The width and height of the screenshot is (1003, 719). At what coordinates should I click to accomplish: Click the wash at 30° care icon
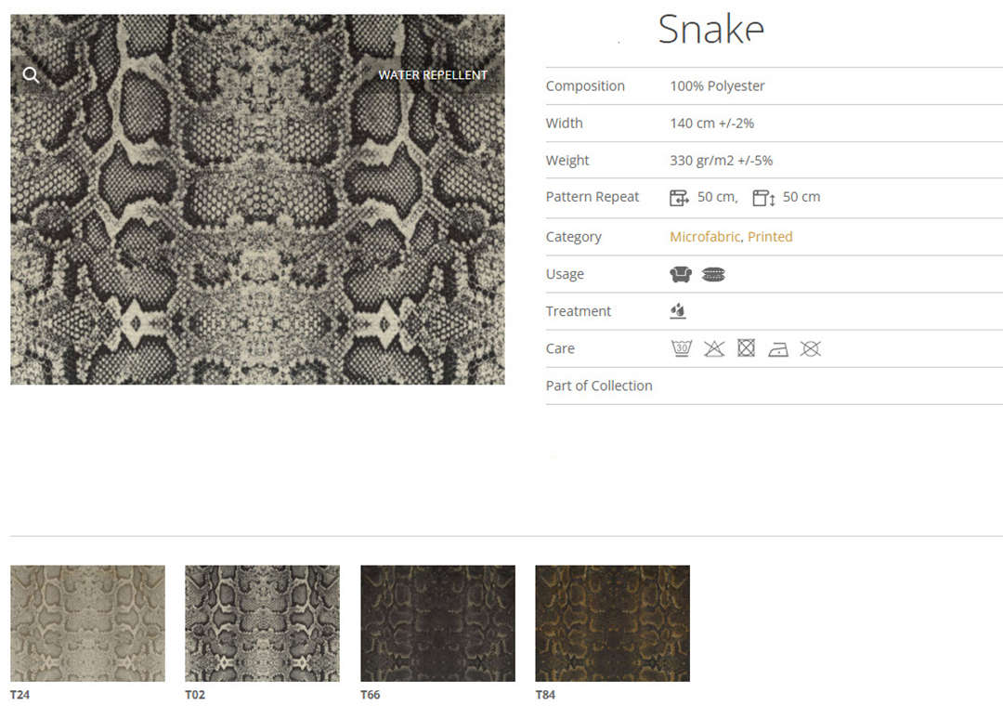682,348
